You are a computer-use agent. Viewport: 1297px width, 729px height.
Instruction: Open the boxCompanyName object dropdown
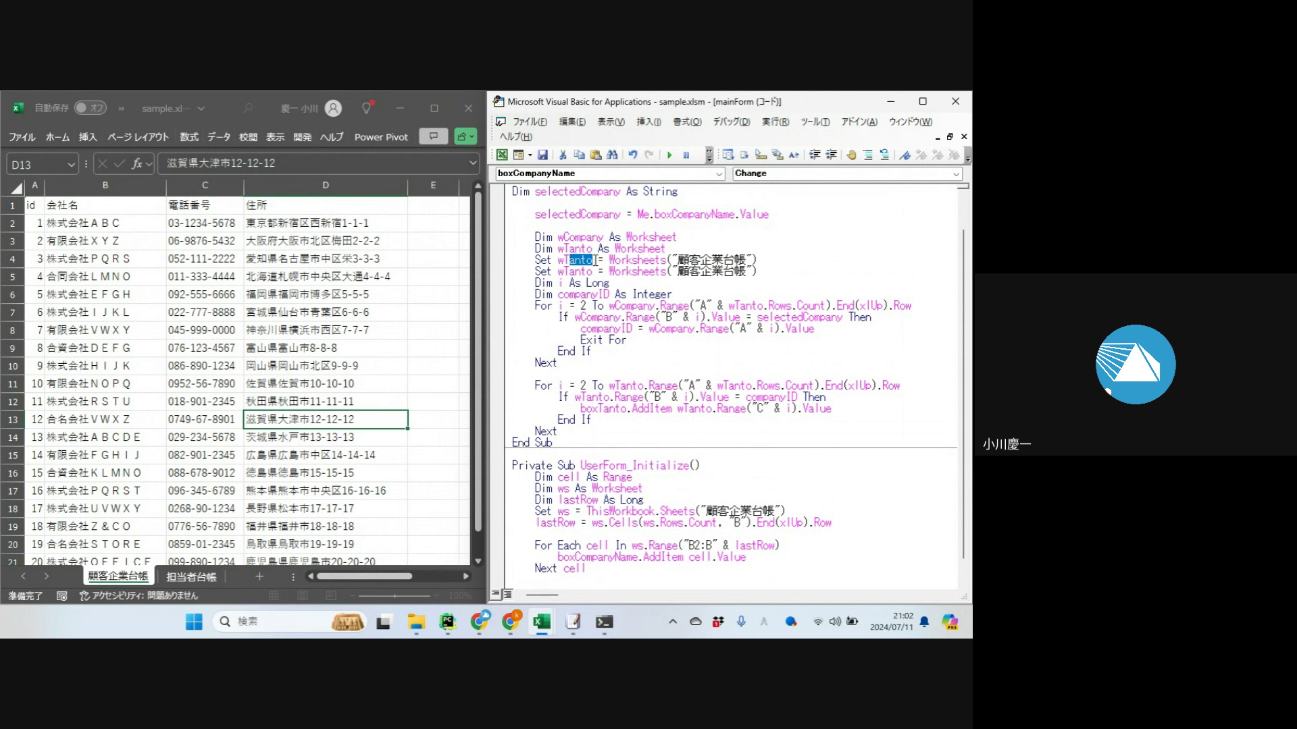click(719, 174)
